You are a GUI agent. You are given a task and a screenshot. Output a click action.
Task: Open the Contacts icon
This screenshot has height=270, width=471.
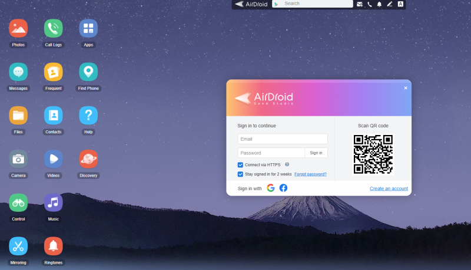click(x=54, y=116)
